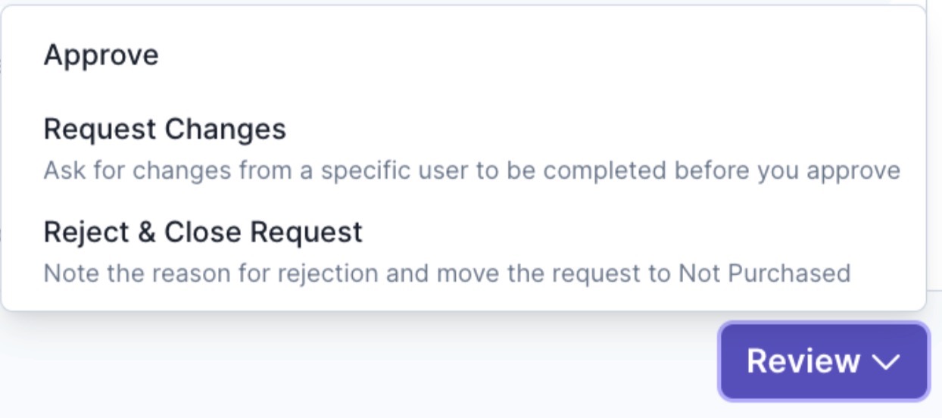The height and width of the screenshot is (418, 942).
Task: Click the chevron arrow beside Review
Action: [885, 362]
